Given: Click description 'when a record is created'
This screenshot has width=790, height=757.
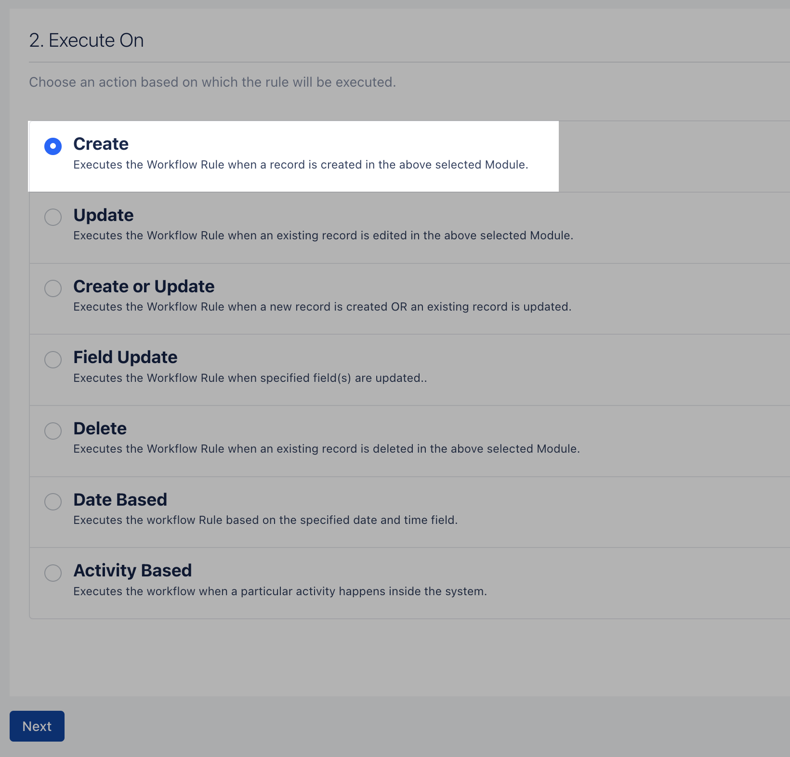Looking at the screenshot, I should [295, 165].
